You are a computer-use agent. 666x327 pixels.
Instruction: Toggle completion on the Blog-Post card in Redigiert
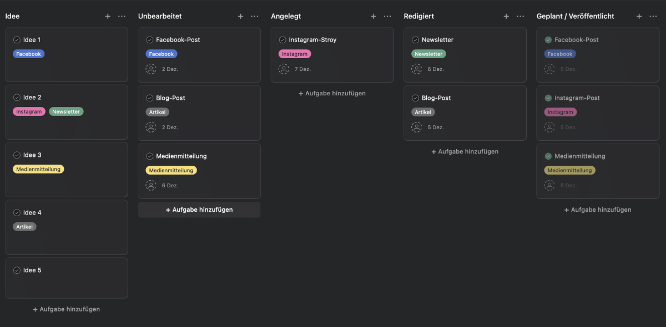[415, 98]
